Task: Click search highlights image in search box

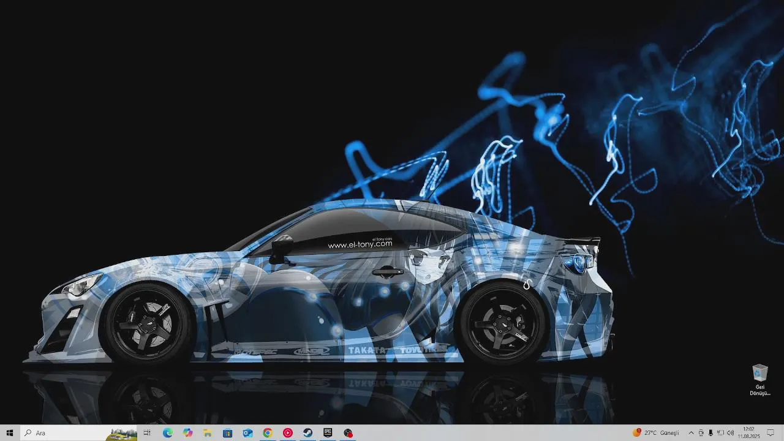Action: (121, 434)
